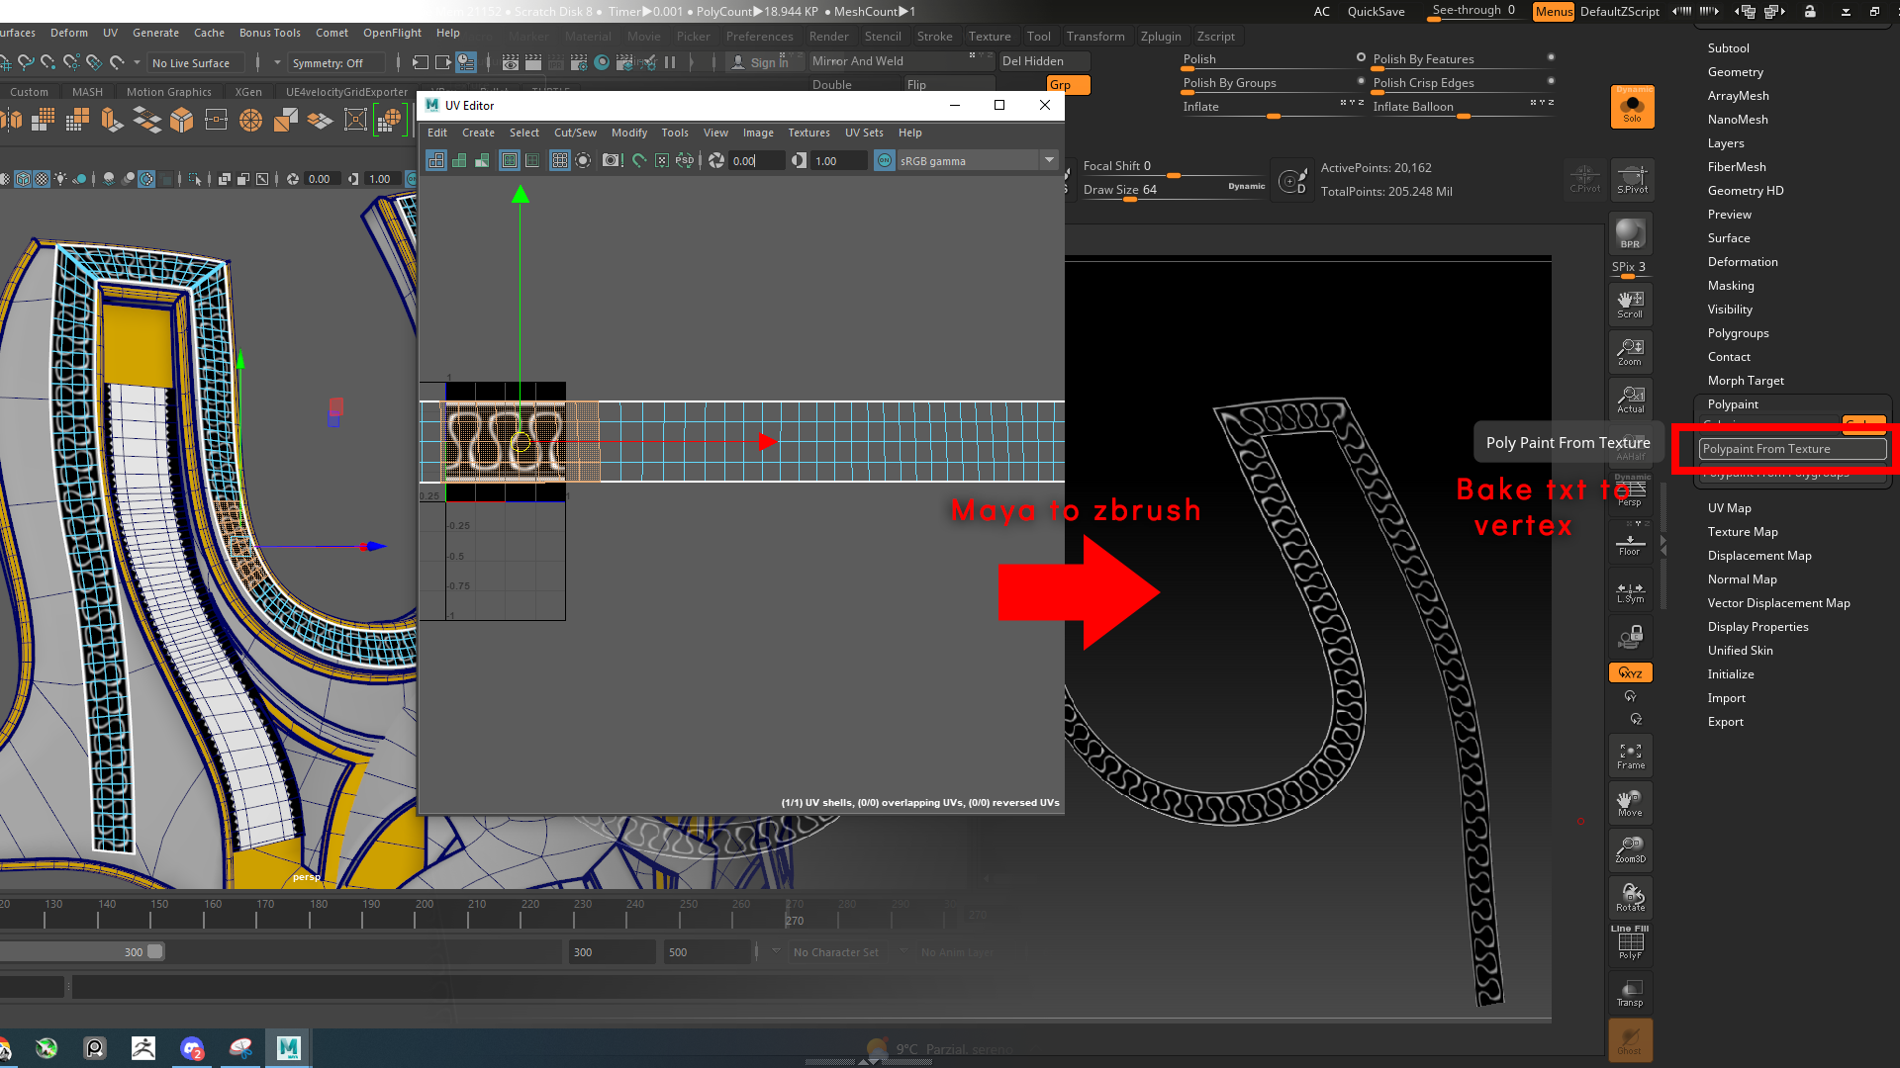Screen dimensions: 1900x1068
Task: Click the UV exposure 0.00 input field
Action: tap(756, 160)
